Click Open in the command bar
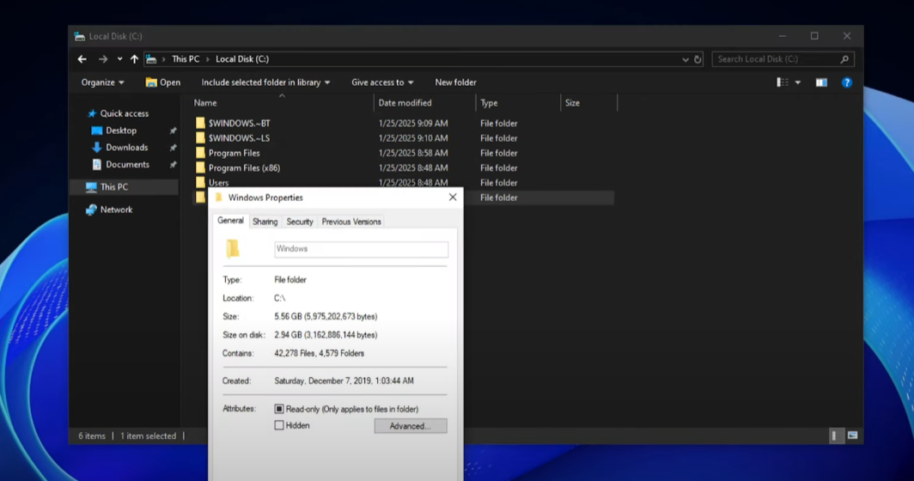 pos(162,82)
